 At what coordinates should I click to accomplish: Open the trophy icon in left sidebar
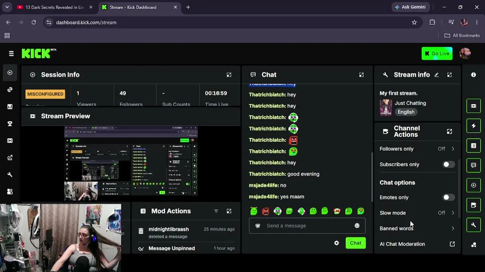pos(10,124)
